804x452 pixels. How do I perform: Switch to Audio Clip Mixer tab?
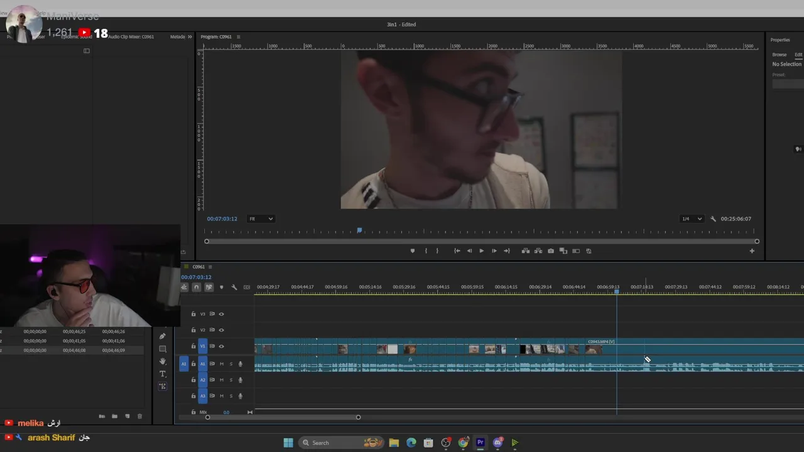click(x=131, y=37)
